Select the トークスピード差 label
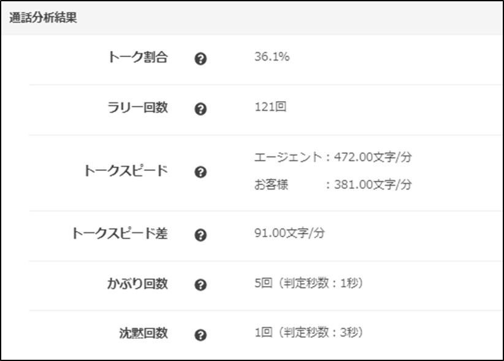504x361 pixels. tap(120, 233)
